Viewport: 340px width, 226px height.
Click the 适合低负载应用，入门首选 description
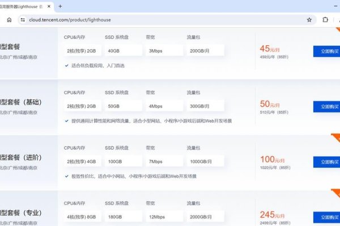coord(98,66)
